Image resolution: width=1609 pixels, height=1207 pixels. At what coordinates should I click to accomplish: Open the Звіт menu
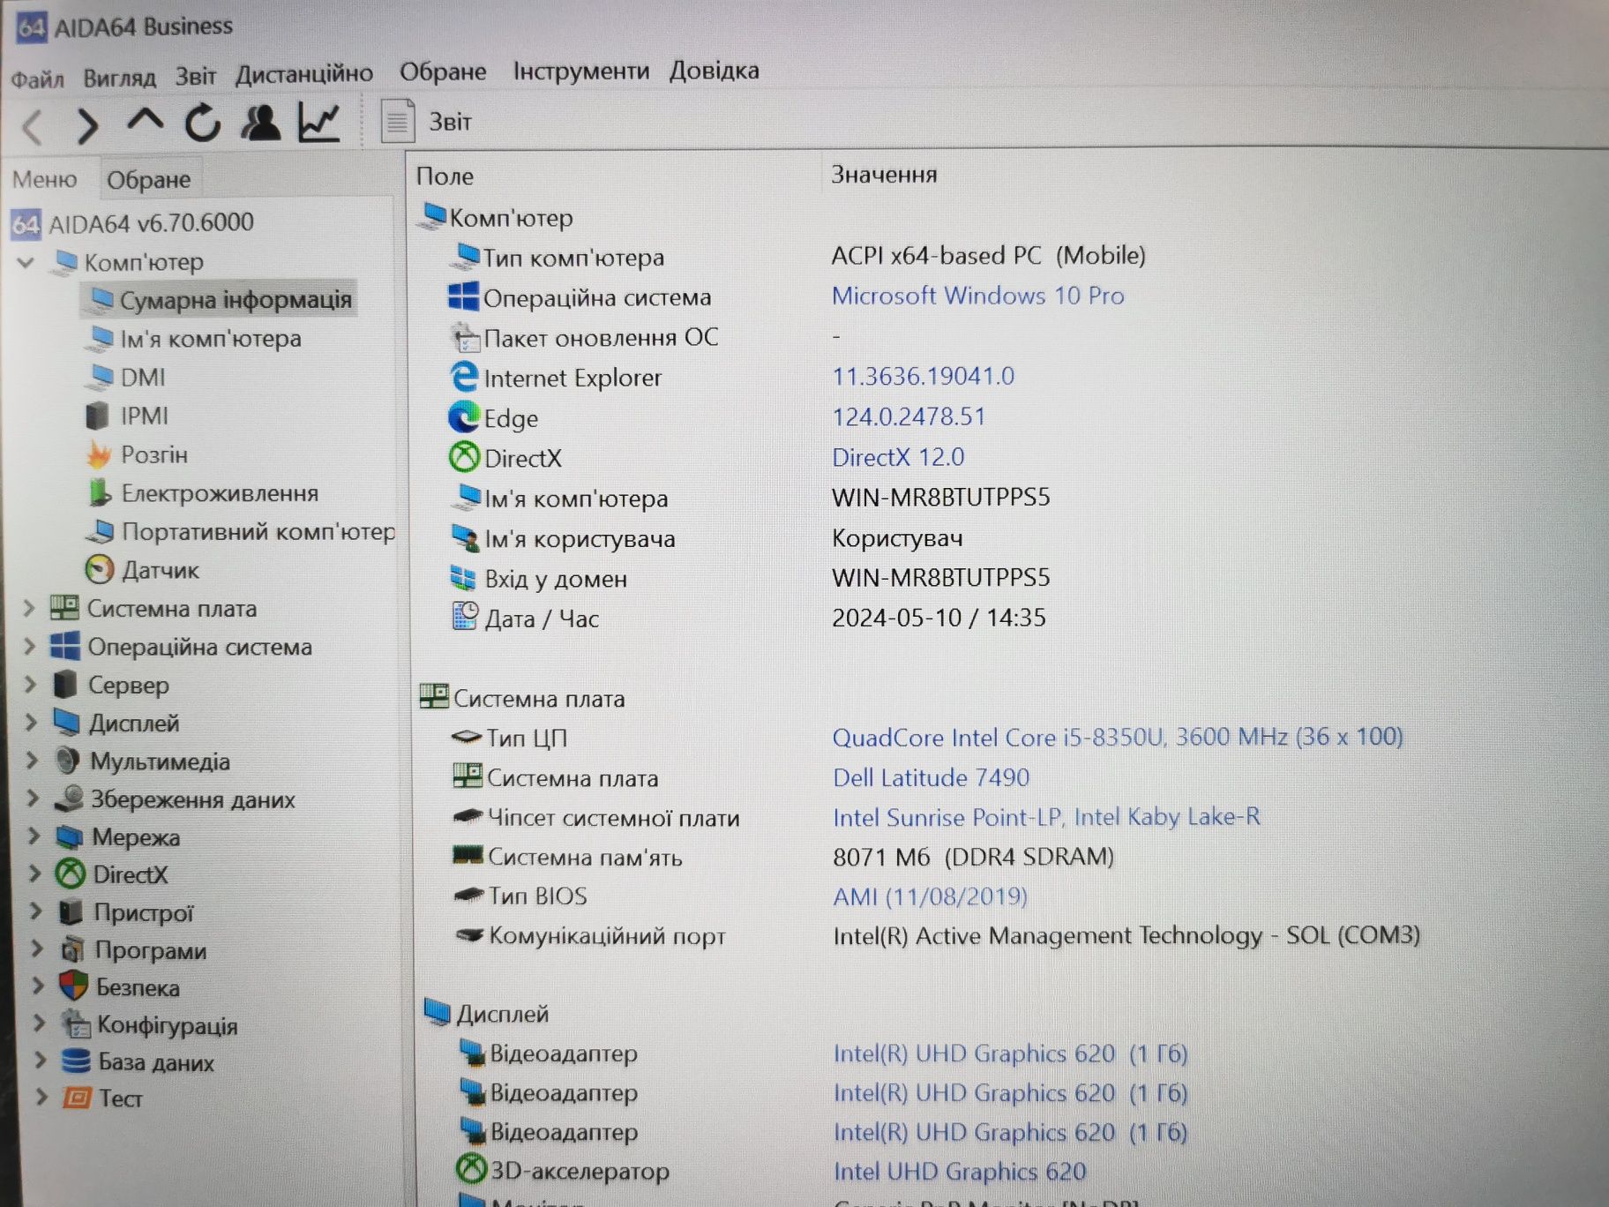(x=195, y=76)
